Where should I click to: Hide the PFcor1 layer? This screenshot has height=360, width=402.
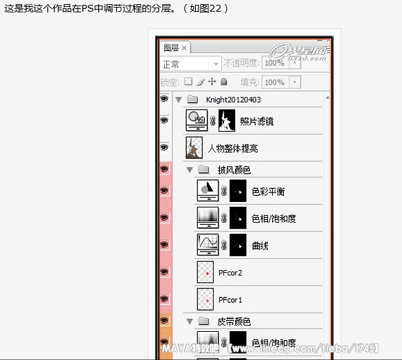pyautogui.click(x=164, y=299)
